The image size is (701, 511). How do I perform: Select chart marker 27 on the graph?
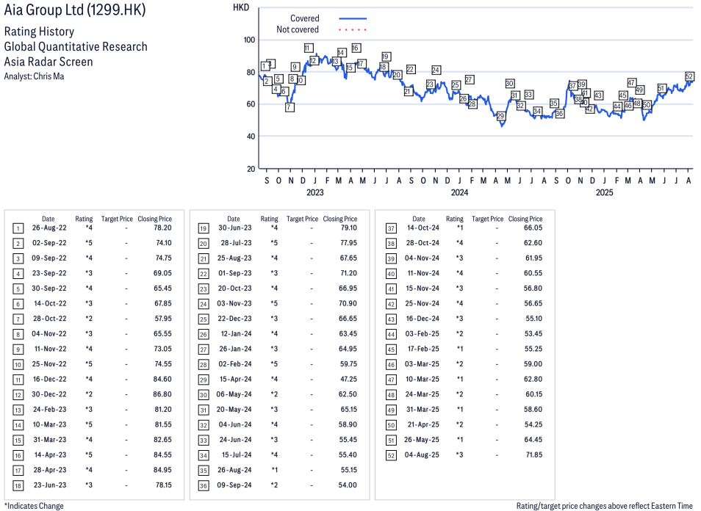coord(469,79)
